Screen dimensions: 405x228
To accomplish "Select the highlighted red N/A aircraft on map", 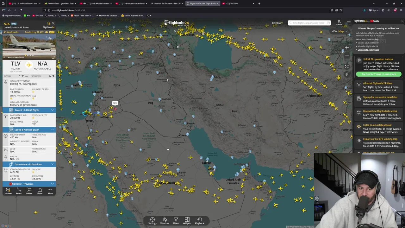I will tap(115, 109).
